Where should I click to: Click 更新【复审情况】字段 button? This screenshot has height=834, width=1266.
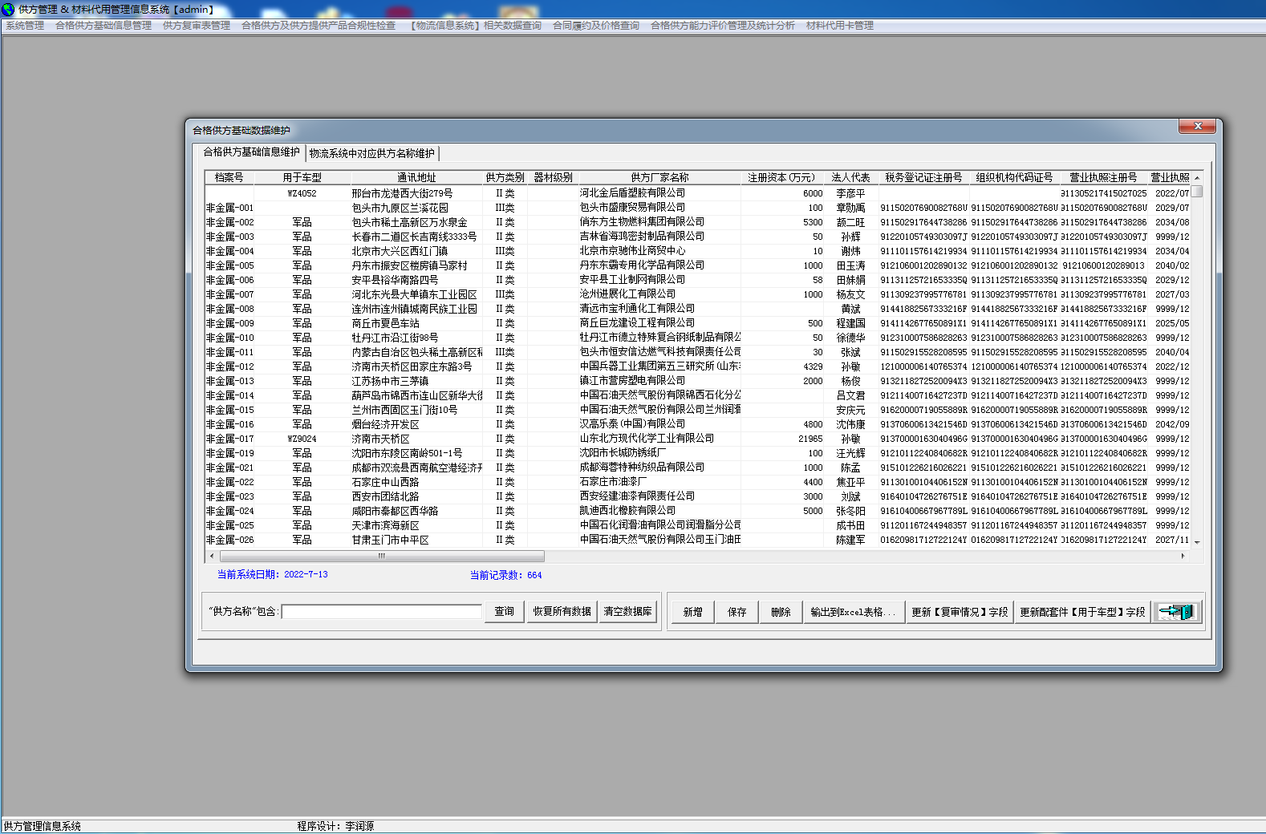[960, 612]
